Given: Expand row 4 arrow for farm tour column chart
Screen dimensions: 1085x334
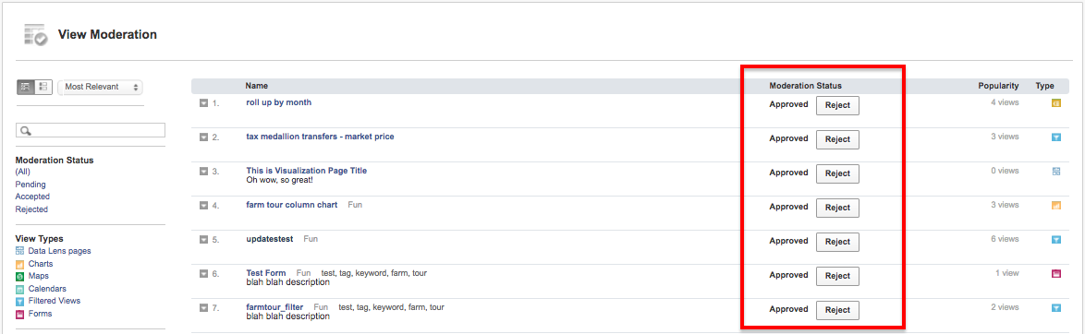Looking at the screenshot, I should (x=203, y=206).
